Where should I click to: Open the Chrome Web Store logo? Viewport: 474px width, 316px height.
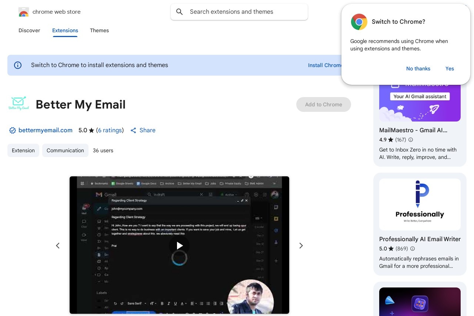pyautogui.click(x=24, y=12)
